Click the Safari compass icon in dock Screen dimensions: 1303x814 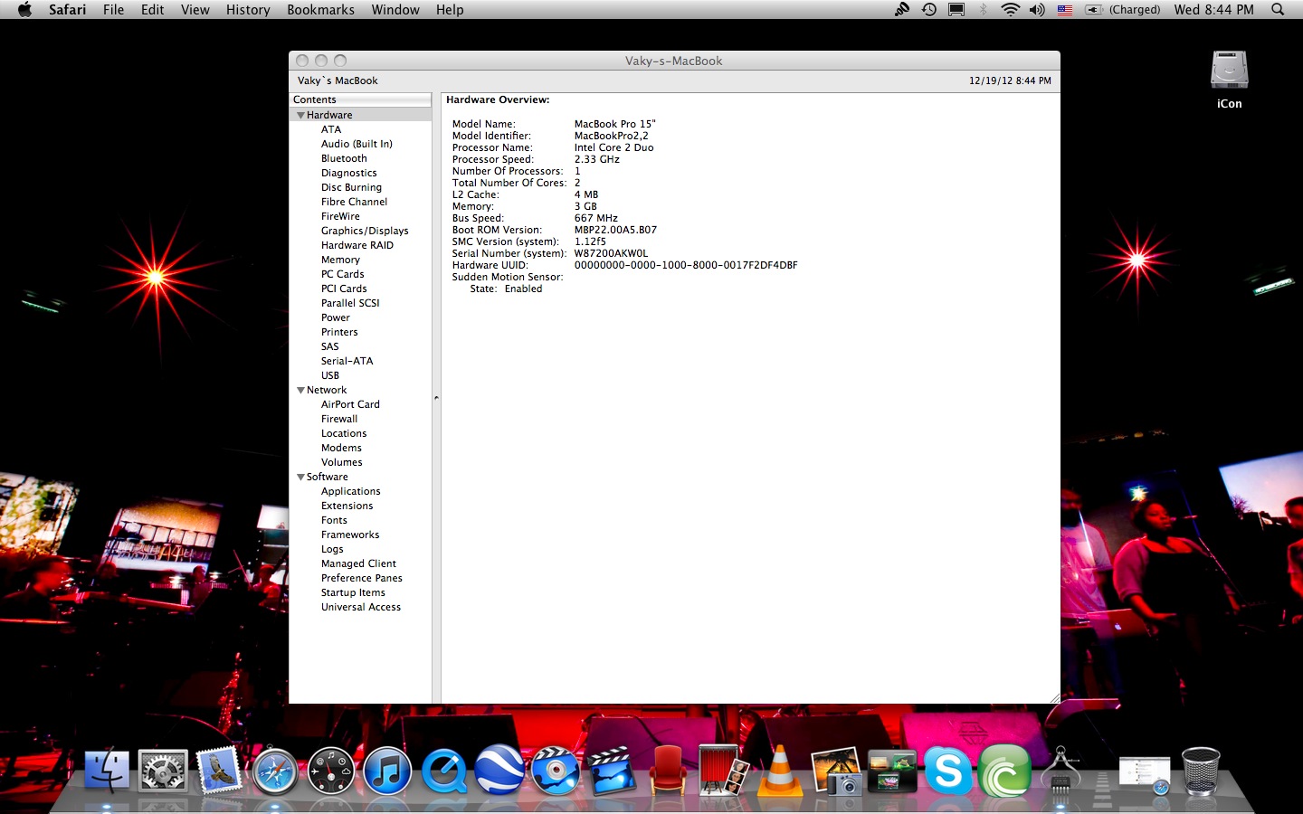point(274,771)
